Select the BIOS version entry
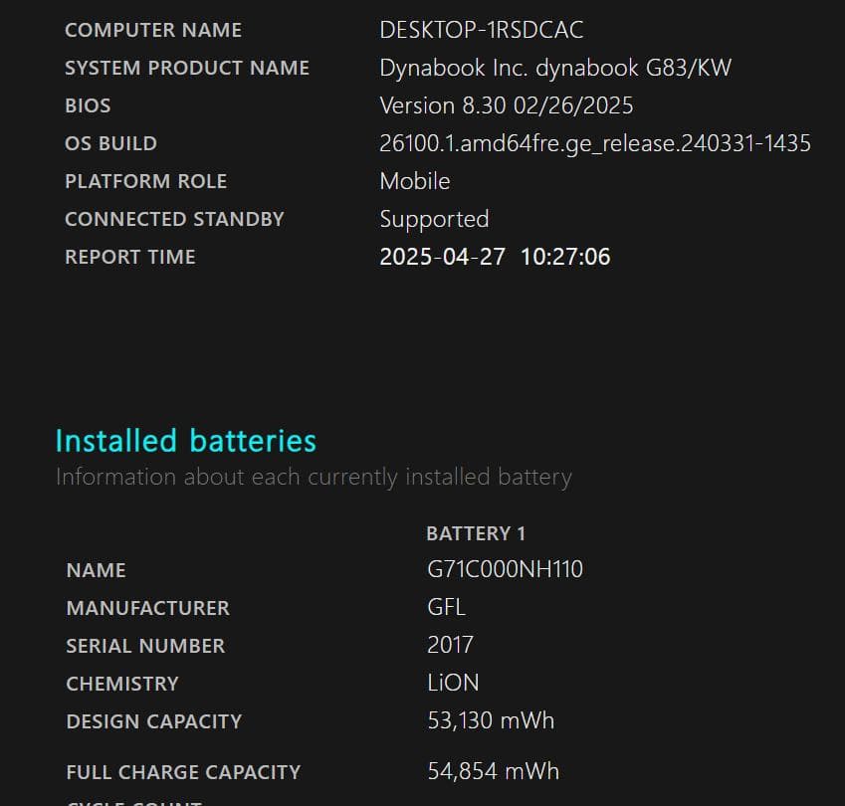Screen dimensions: 845x806 coord(88,105)
